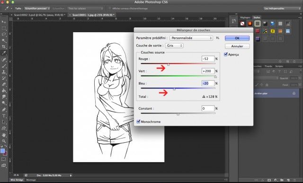Click trash icon in Styles panel
This screenshot has height=183, width=303.
[294, 61]
